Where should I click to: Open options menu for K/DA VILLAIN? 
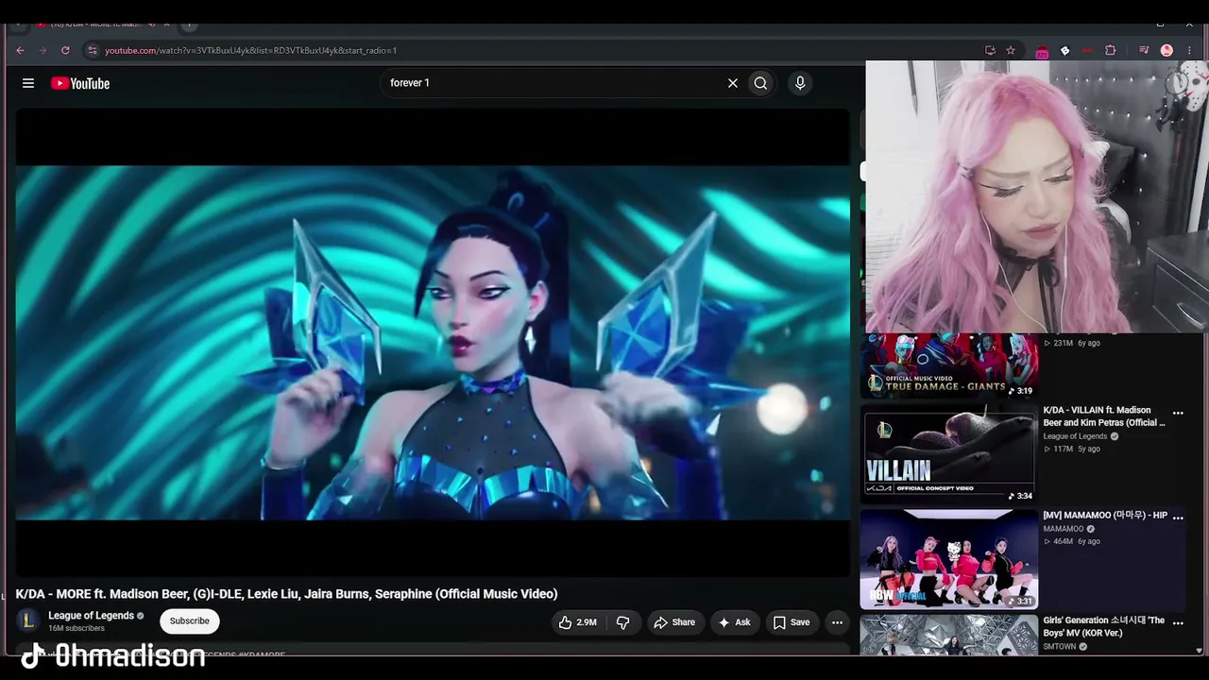1178,413
